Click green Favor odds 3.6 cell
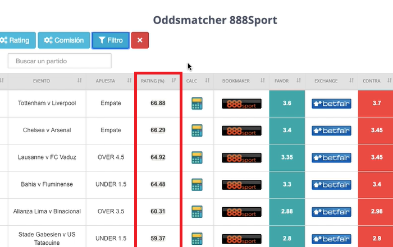The height and width of the screenshot is (247, 393). pos(286,104)
